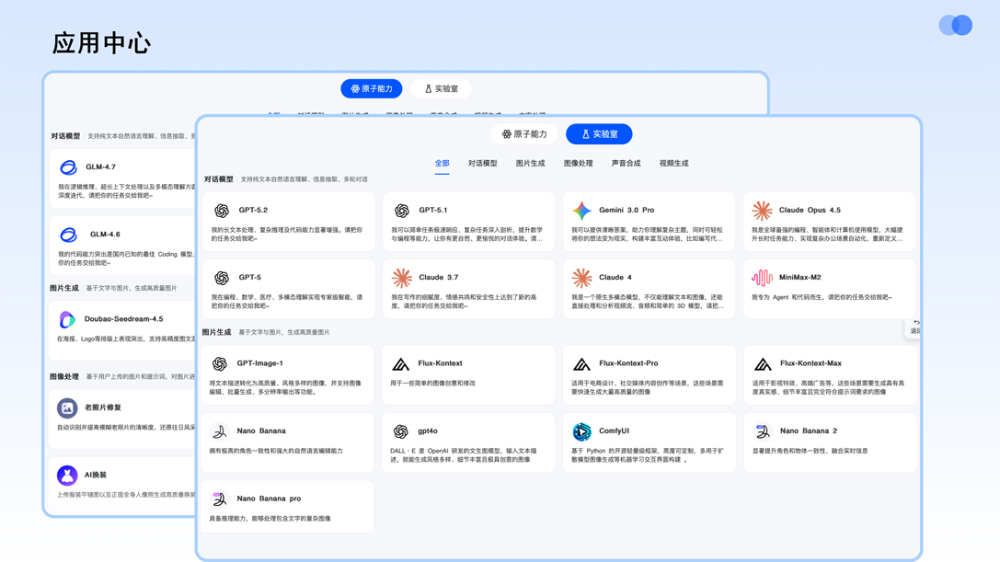Click the GLM-4.7 icon in back window
The image size is (1000, 562).
68,167
